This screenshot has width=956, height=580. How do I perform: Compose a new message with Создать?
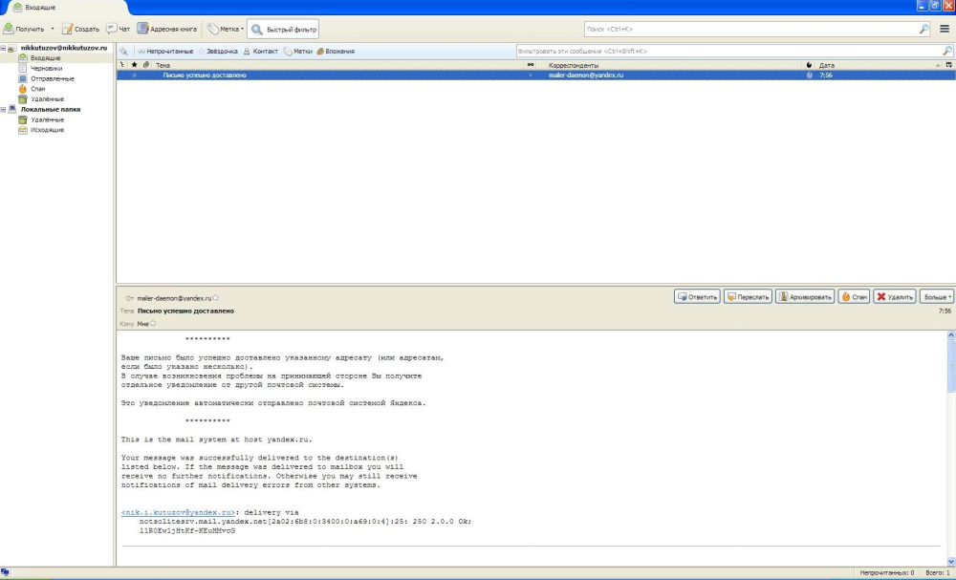[x=80, y=29]
